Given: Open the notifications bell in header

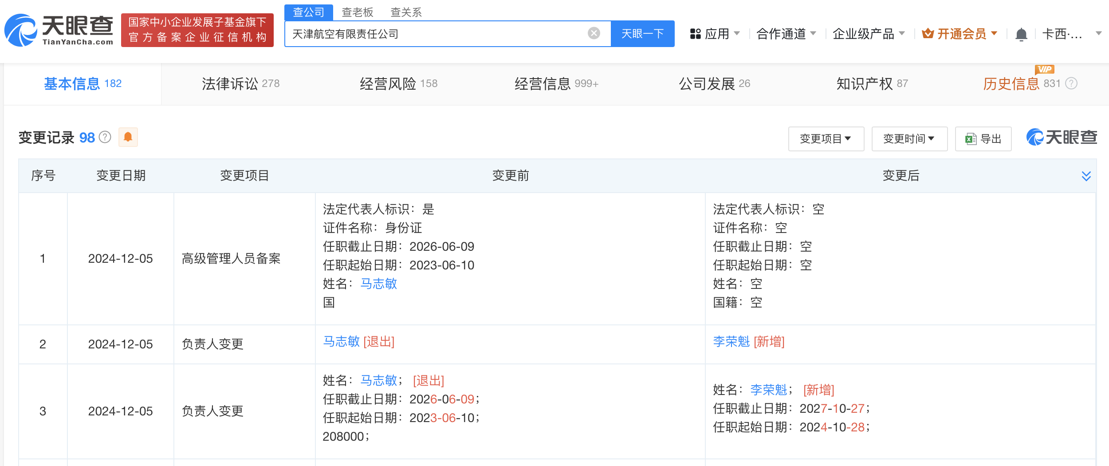Looking at the screenshot, I should 1021,34.
